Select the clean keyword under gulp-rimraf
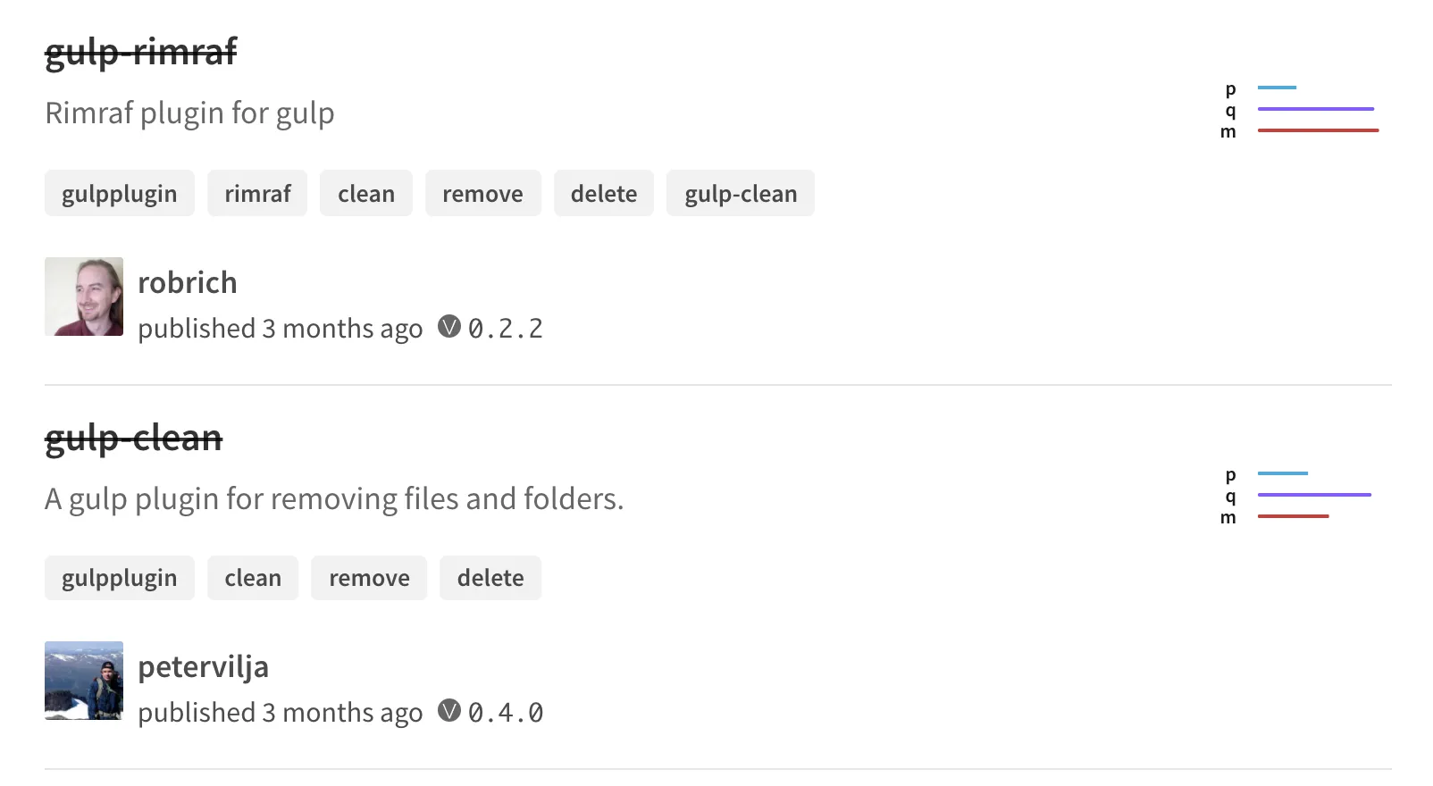Viewport: 1433px width, 786px height. point(365,193)
